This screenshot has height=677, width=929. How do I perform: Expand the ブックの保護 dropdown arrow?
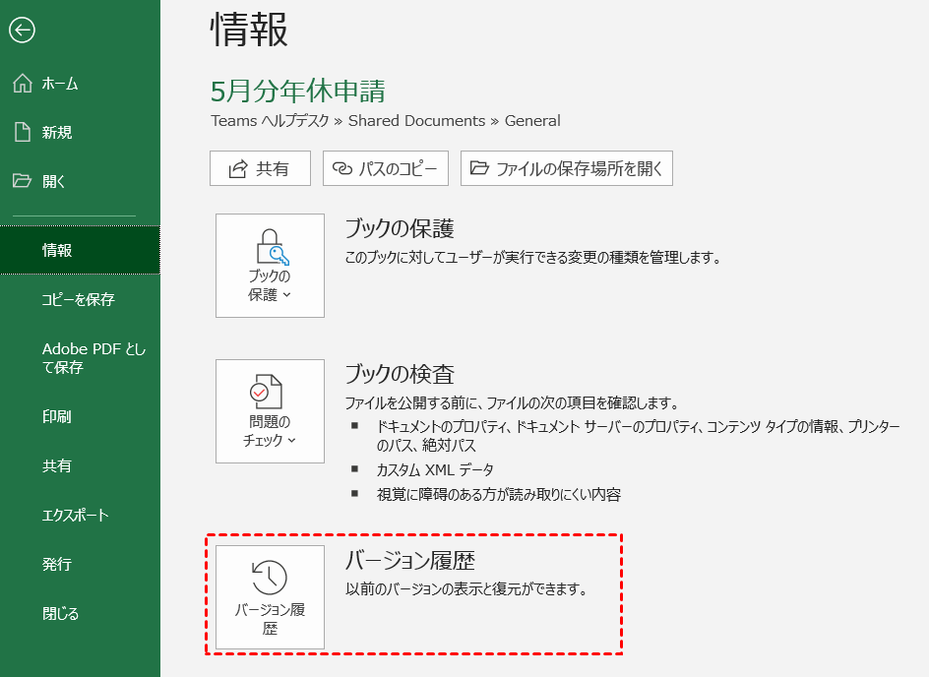click(x=287, y=295)
